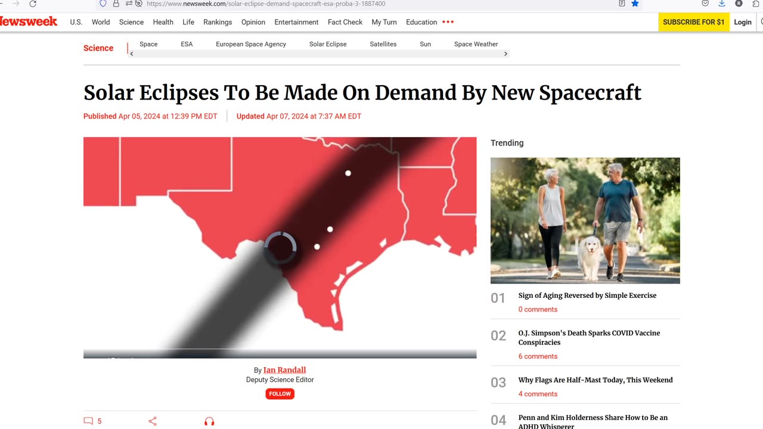Open the World section

pyautogui.click(x=101, y=22)
